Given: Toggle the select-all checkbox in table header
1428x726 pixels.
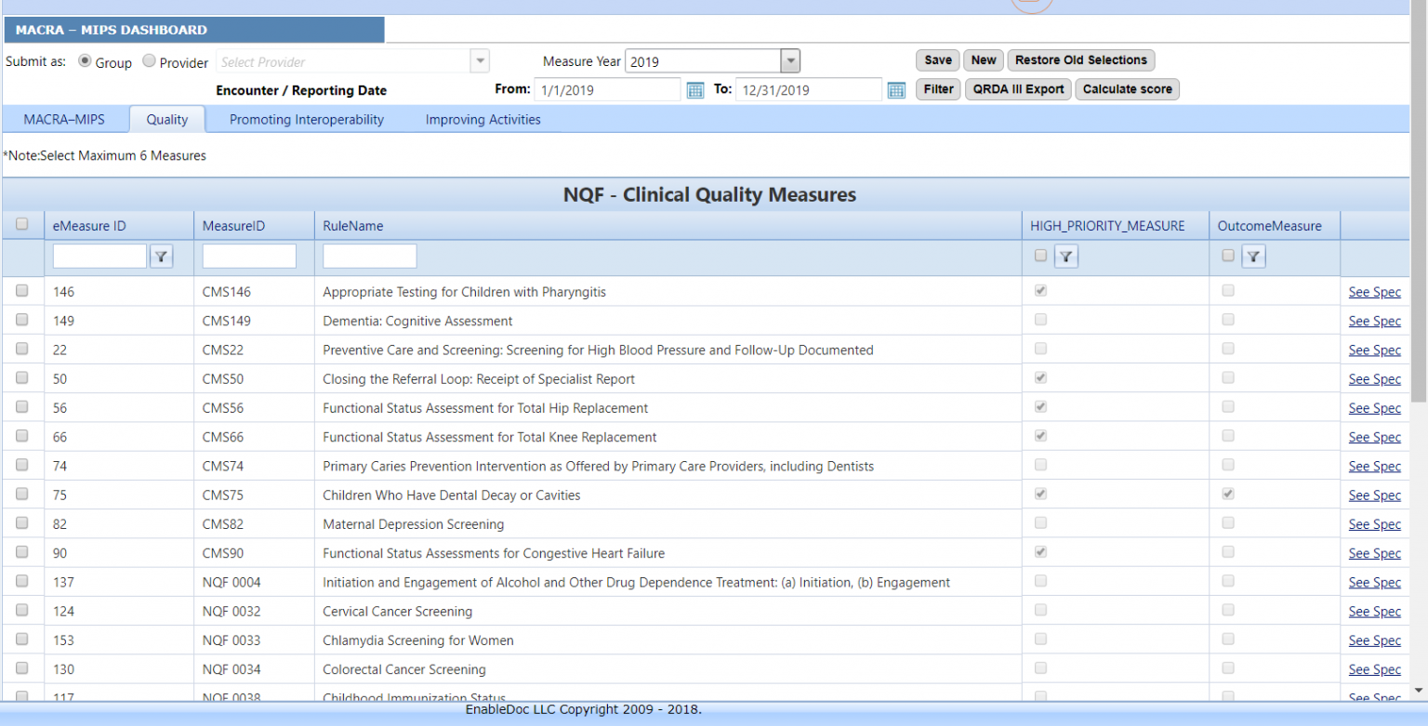Looking at the screenshot, I should click(x=22, y=224).
